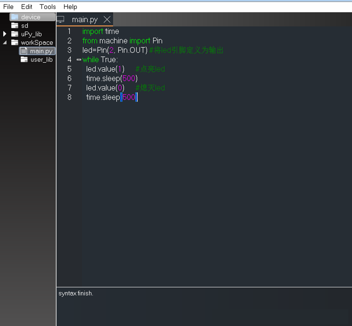Click 'led.value(0)' on line 7
Screen dimensions: 352x326
tap(105, 88)
